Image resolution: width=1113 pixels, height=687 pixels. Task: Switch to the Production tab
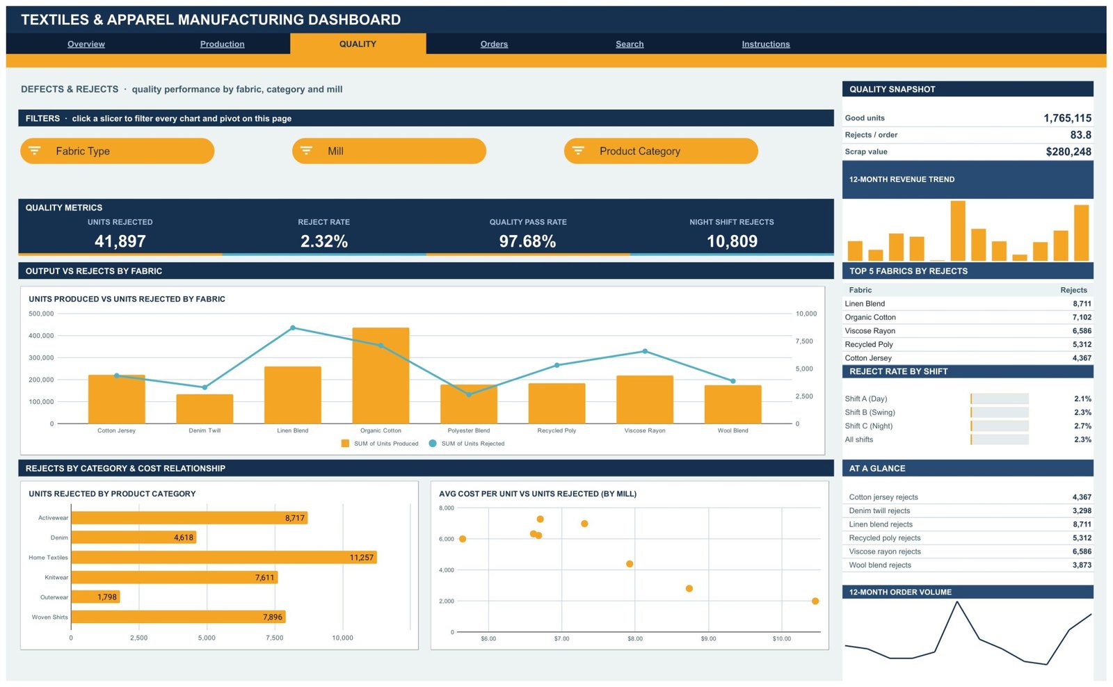pos(223,44)
